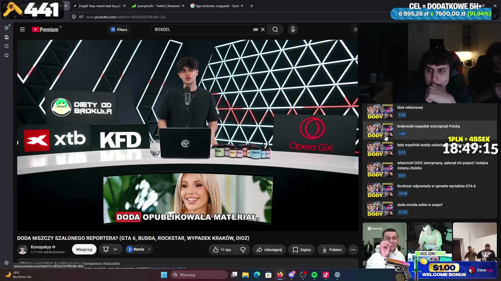Image resolution: width=501 pixels, height=281 pixels.
Task: Click the #naczasie hashtag in the description
Action: [111, 264]
